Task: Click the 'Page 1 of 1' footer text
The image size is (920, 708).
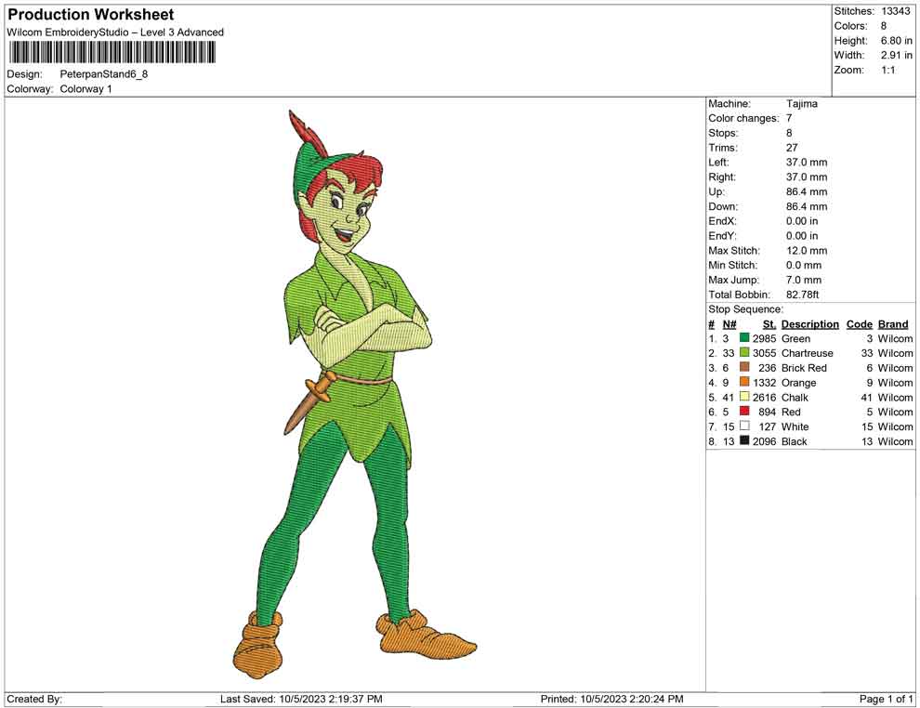Action: pyautogui.click(x=886, y=699)
